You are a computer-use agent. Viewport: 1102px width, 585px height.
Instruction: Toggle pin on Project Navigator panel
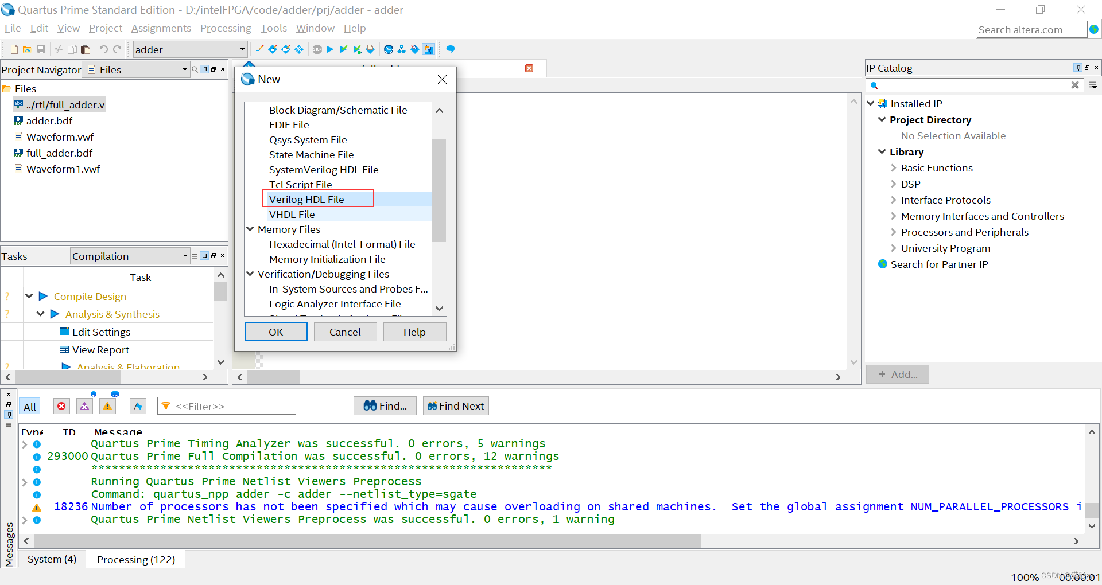point(205,69)
